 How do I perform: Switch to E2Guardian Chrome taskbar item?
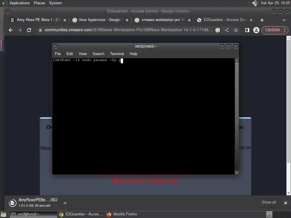coord(81,214)
